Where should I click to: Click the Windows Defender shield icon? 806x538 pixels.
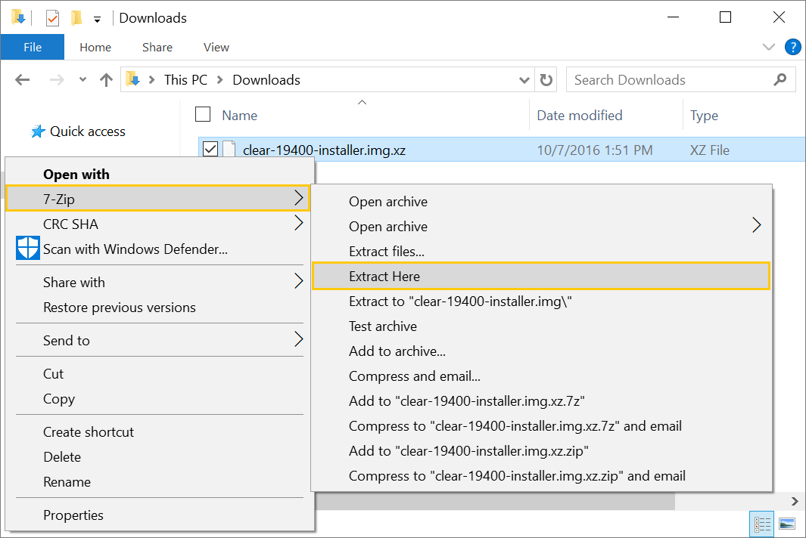pyautogui.click(x=28, y=248)
